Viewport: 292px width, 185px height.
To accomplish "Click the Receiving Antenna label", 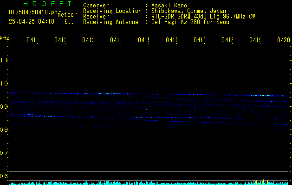I will tap(110, 22).
